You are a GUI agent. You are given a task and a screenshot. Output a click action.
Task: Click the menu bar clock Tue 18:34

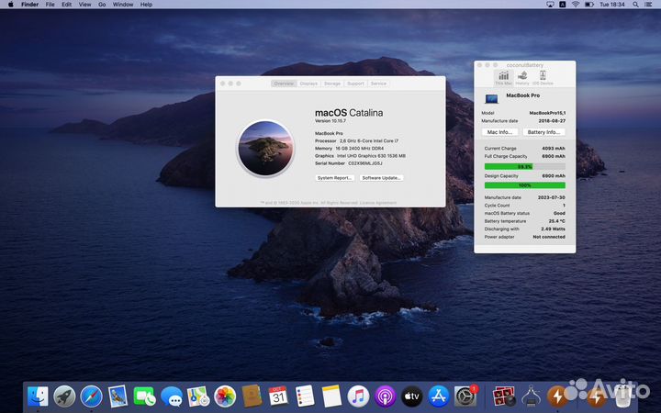point(612,5)
